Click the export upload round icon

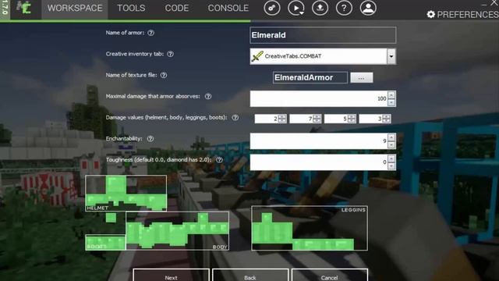(x=320, y=8)
